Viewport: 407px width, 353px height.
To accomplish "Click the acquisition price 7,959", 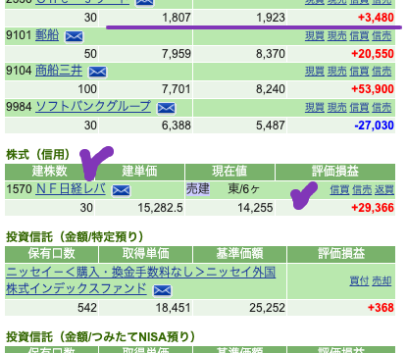I will pyautogui.click(x=177, y=54).
